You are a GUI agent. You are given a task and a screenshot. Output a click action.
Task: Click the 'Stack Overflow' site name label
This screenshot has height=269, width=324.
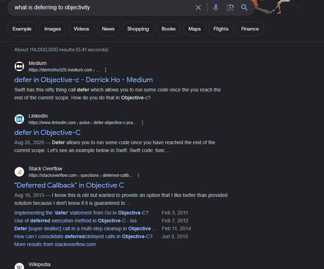point(45,169)
